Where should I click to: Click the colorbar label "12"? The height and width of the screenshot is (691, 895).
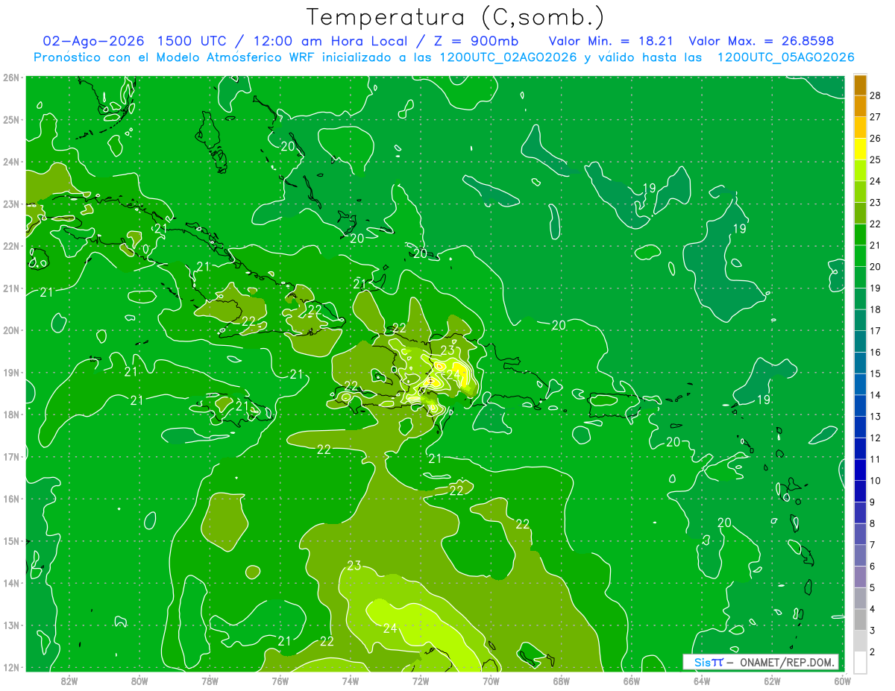coord(876,438)
